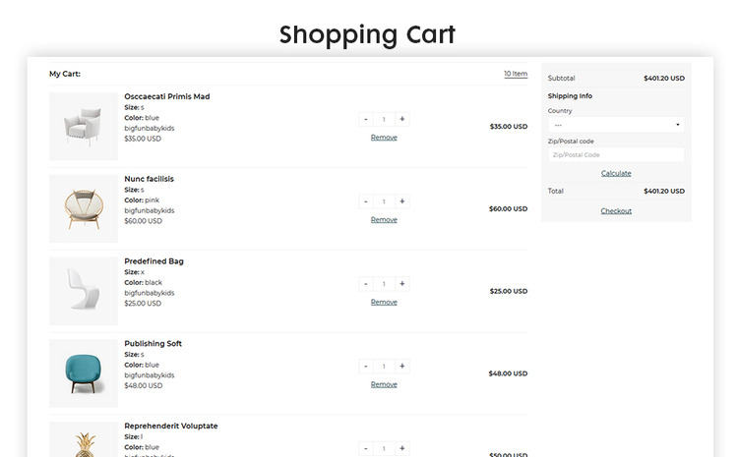Proceed via the Checkout link
The width and height of the screenshot is (736, 457).
click(616, 211)
